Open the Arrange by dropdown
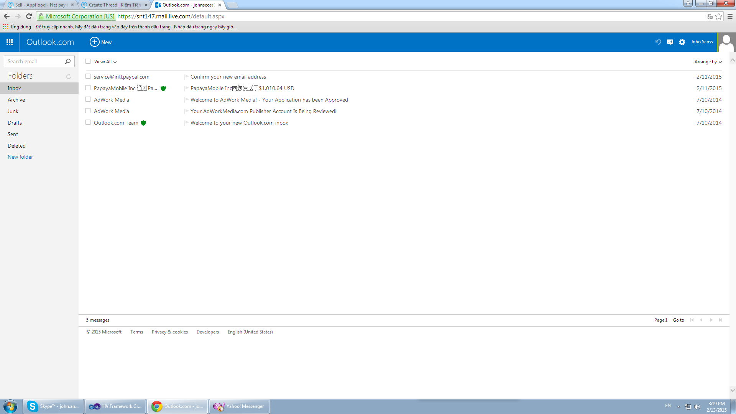Image resolution: width=736 pixels, height=414 pixels. click(x=708, y=62)
